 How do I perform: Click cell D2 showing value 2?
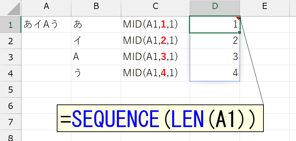215,41
